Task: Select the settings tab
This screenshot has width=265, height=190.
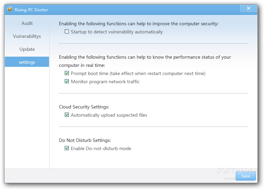Action: click(27, 62)
